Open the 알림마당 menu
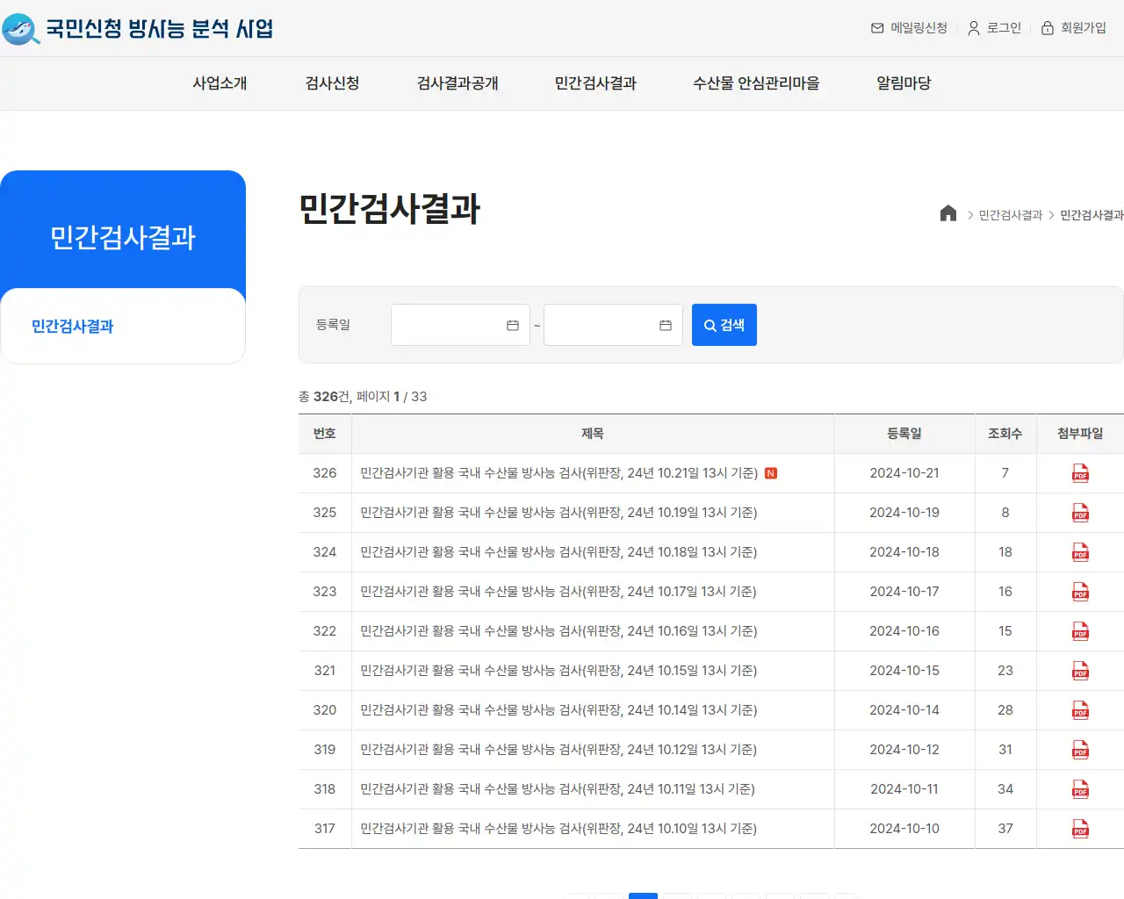Screen dimensions: 1124x899 (904, 83)
